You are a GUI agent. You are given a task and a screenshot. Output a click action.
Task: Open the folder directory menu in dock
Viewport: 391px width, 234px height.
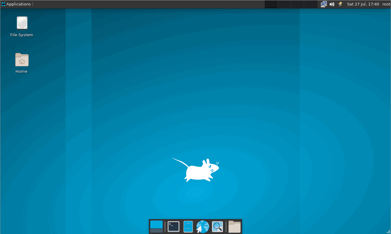coord(235,227)
